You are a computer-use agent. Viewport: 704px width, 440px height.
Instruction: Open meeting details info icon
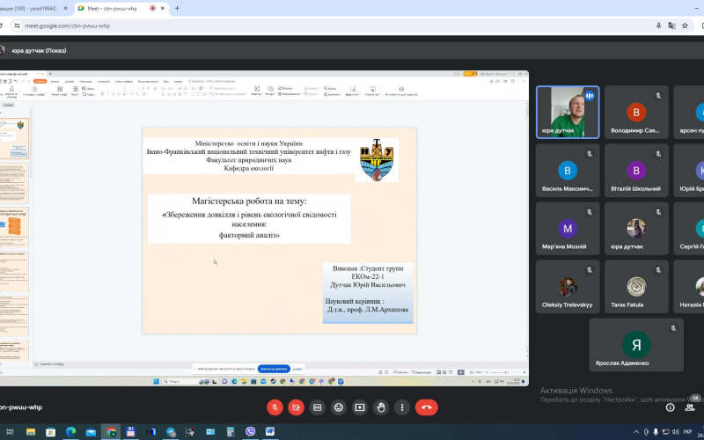pos(670,407)
